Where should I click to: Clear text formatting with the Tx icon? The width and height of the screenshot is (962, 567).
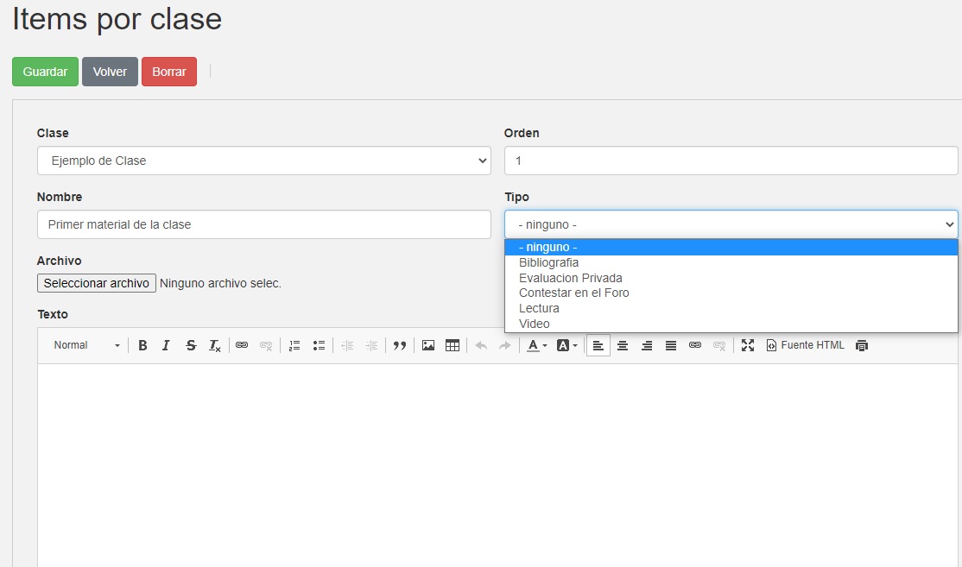click(x=215, y=345)
